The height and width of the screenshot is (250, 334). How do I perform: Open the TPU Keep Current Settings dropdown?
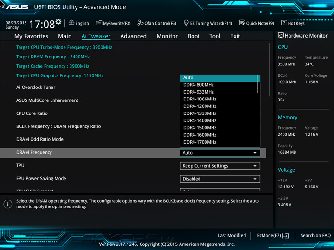tap(220, 166)
